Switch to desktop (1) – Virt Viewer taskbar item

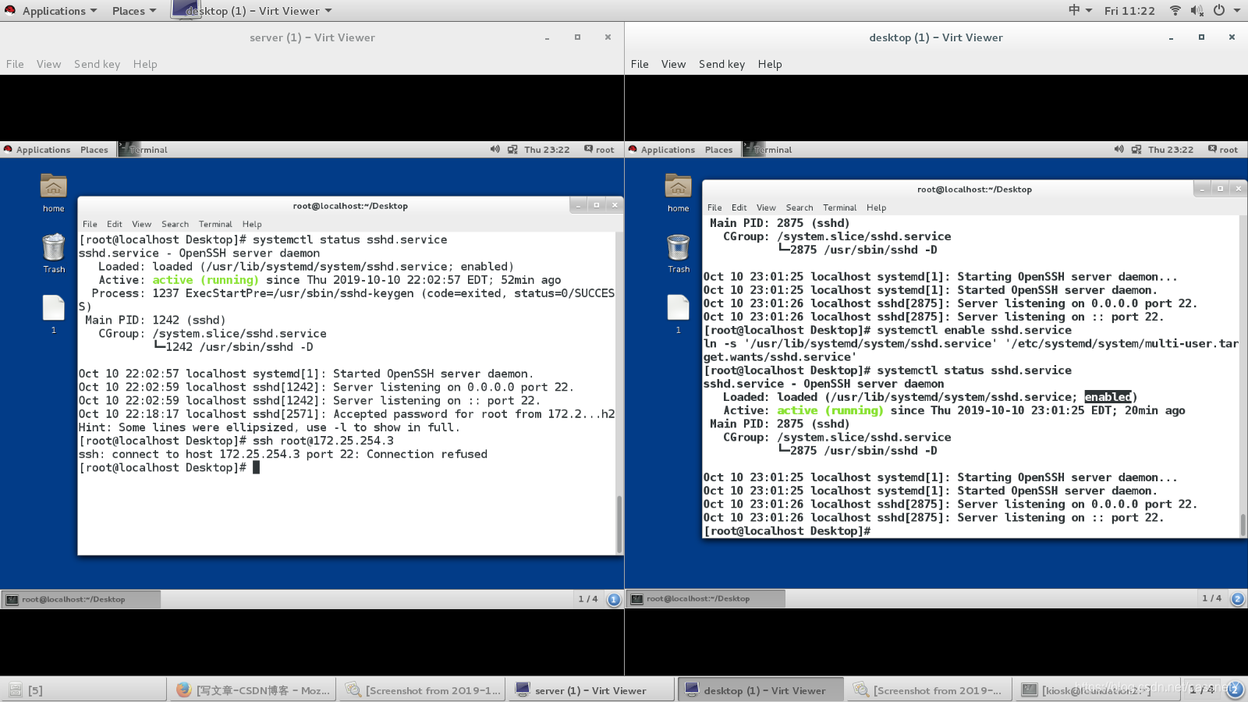pyautogui.click(x=760, y=690)
